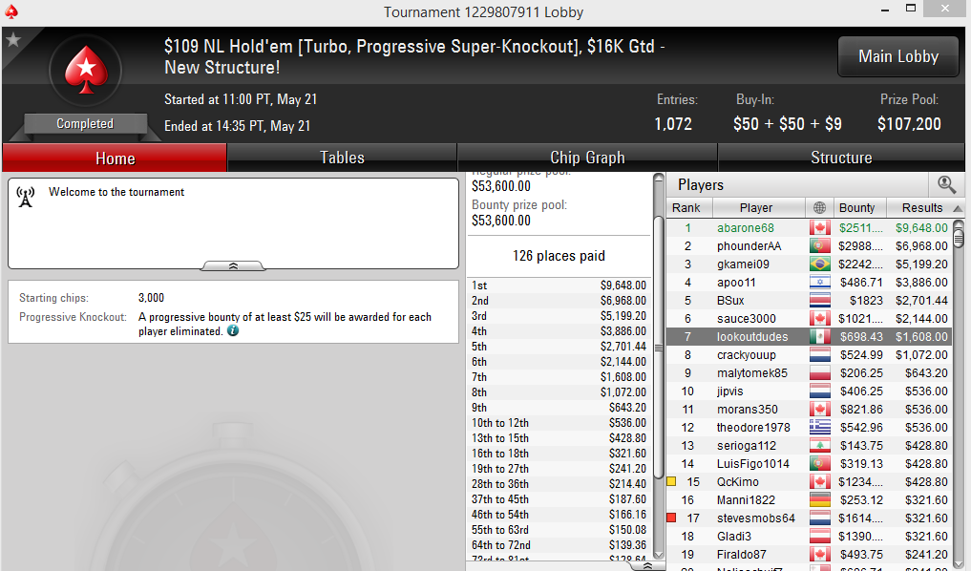Click the prize list scrollbar thumb
This screenshot has width=971, height=571.
click(659, 330)
